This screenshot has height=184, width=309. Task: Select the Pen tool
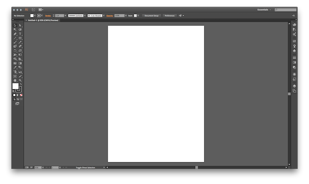coord(15,34)
